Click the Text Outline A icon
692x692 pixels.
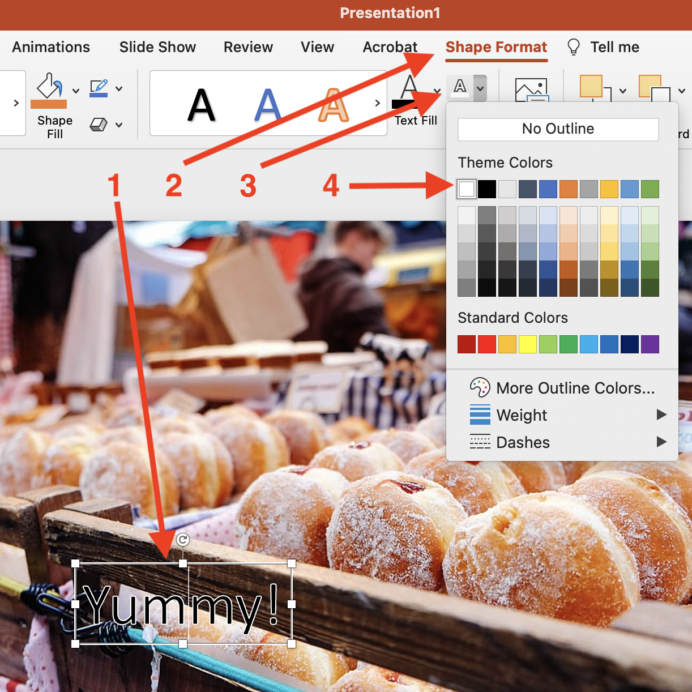click(x=460, y=88)
